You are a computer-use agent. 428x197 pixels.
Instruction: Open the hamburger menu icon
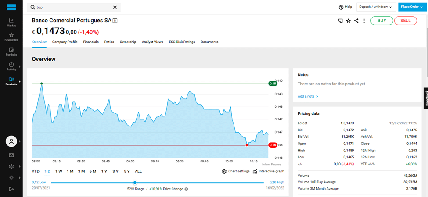(11, 7)
